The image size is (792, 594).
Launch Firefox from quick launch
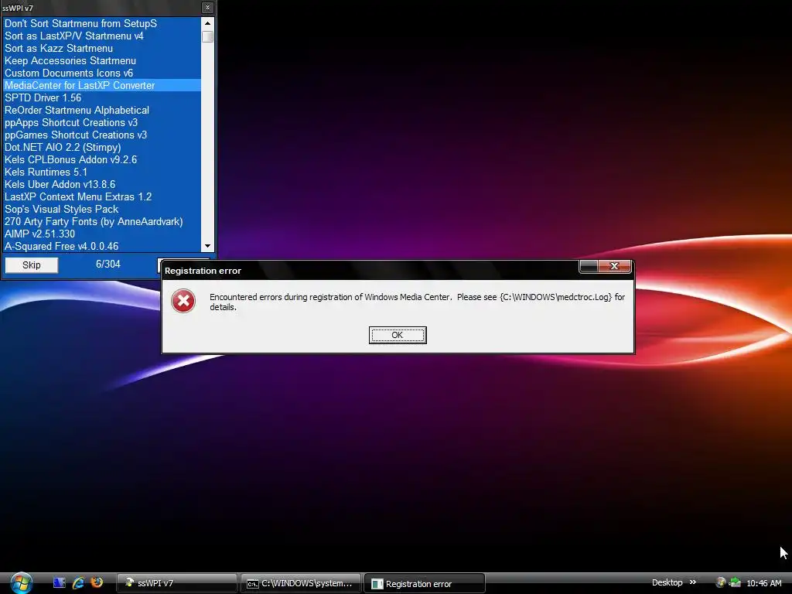97,582
